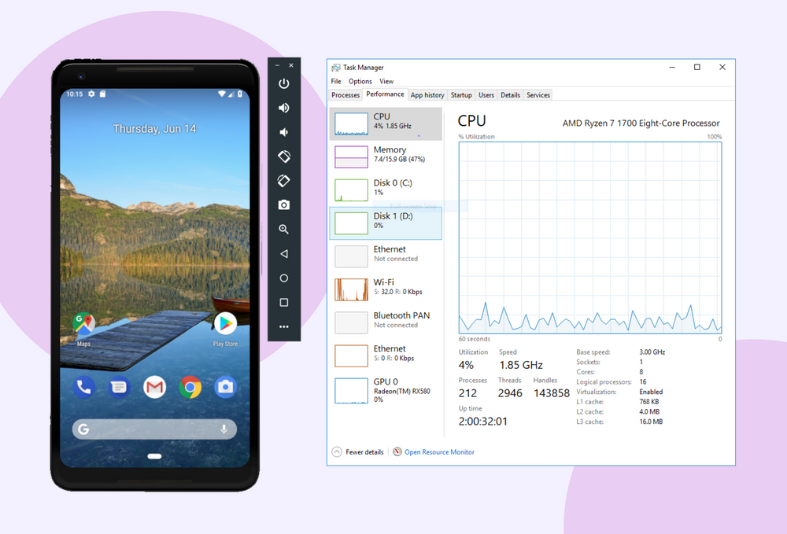Open Resource Monitor from Task Manager
Viewport: 787px width, 534px height.
[439, 451]
